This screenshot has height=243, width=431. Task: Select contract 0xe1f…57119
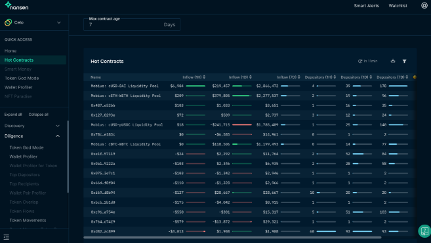(x=103, y=154)
